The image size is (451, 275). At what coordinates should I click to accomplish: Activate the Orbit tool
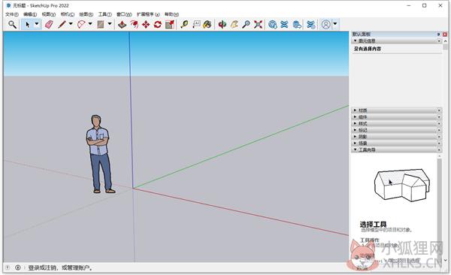(x=222, y=25)
